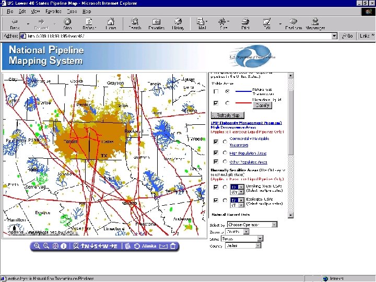Click the Refresh Map button
The width and height of the screenshot is (376, 282).
click(x=228, y=115)
